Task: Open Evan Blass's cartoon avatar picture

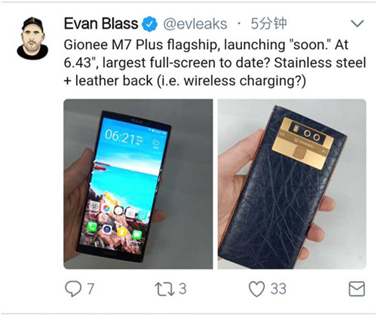Action: click(x=32, y=38)
